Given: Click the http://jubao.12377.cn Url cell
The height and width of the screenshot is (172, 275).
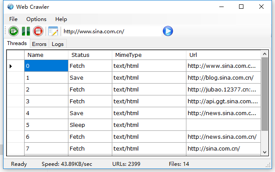Looking at the screenshot, I should [223, 89].
